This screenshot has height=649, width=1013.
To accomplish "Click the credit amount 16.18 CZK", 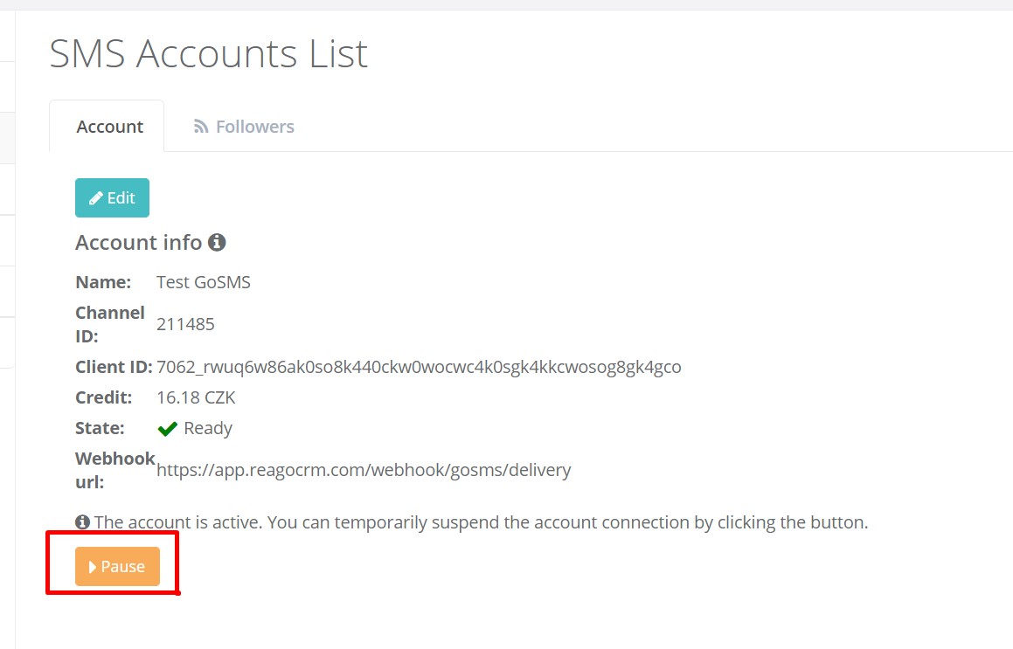I will [196, 397].
